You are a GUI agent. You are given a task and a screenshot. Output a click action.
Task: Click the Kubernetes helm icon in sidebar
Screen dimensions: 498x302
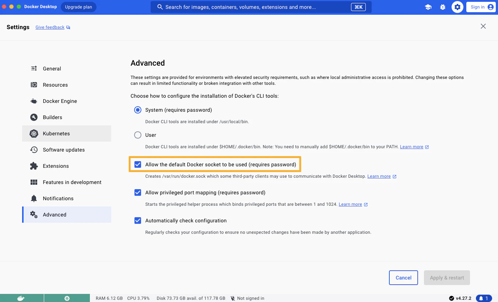pyautogui.click(x=34, y=133)
